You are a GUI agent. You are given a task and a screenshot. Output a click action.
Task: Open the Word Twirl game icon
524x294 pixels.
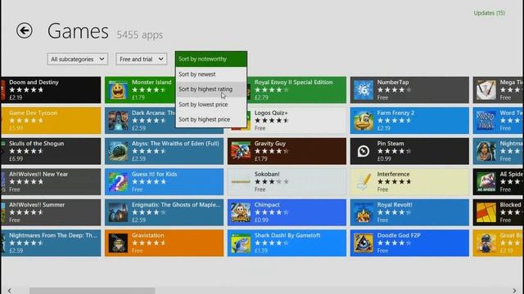click(486, 121)
